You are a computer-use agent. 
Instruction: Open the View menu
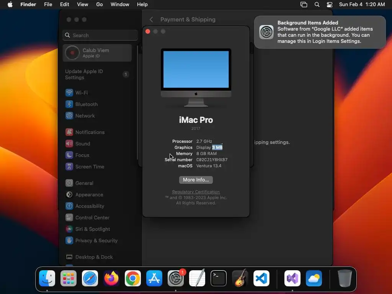point(83,5)
